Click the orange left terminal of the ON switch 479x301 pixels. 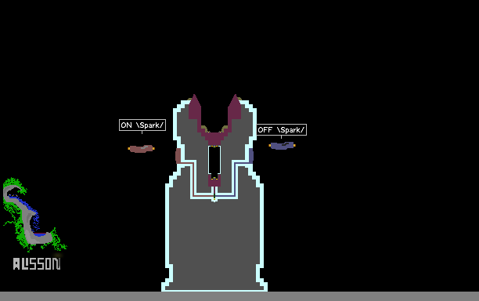(x=129, y=149)
